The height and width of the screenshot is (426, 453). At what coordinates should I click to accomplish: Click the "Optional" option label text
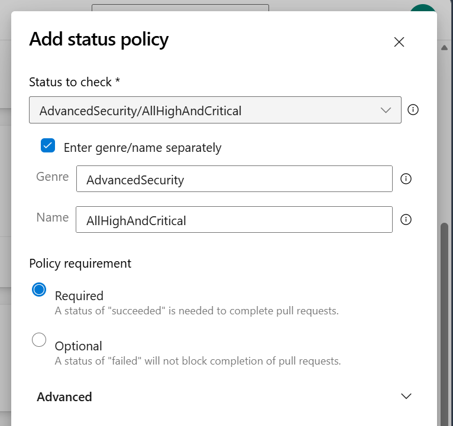point(79,346)
